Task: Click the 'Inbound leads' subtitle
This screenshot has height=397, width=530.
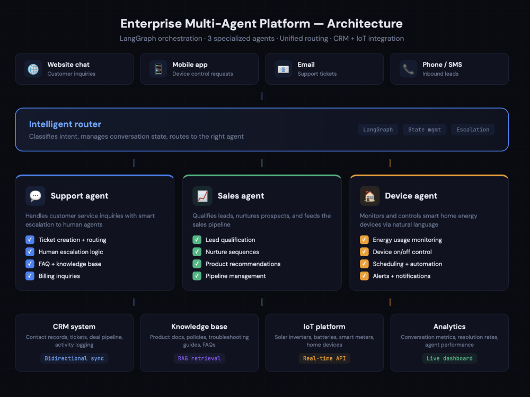Action: click(x=440, y=74)
